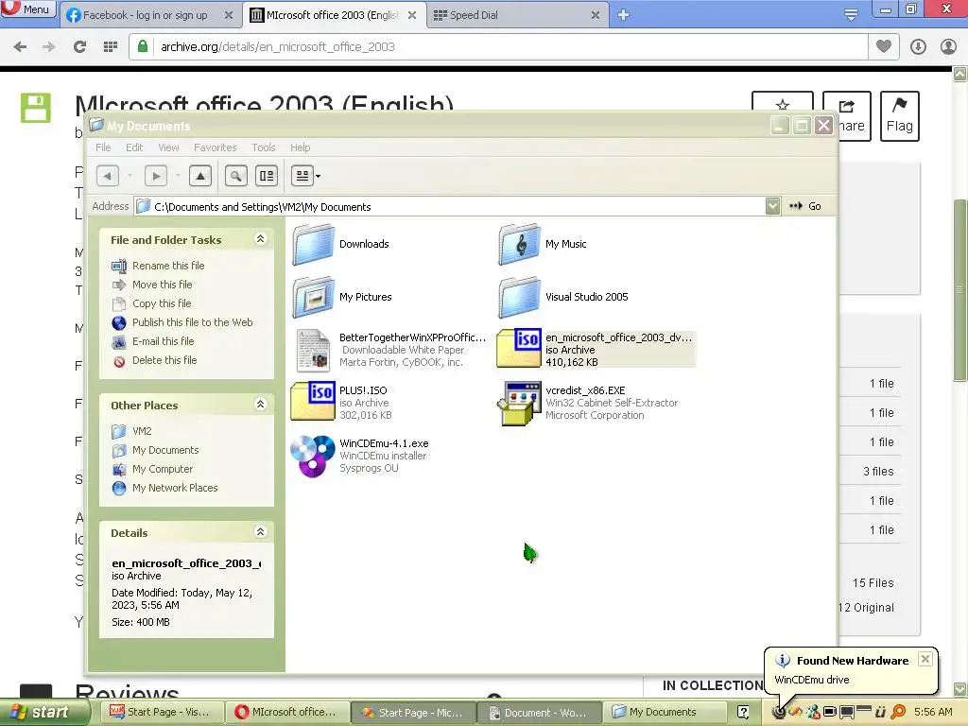Click Move this file
Viewport: 968px width, 726px height.
click(x=163, y=285)
